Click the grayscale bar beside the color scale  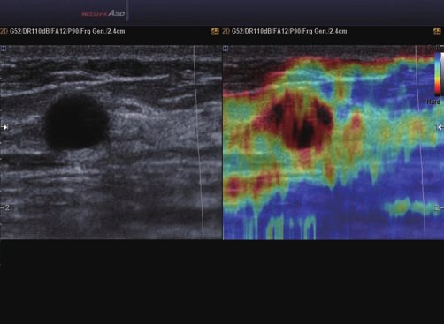click(x=442, y=74)
